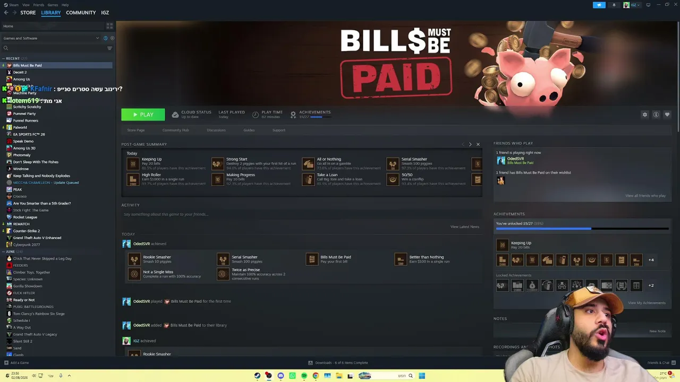Select the All or Nothing achievement icon
Image resolution: width=680 pixels, height=382 pixels.
pyautogui.click(x=308, y=164)
